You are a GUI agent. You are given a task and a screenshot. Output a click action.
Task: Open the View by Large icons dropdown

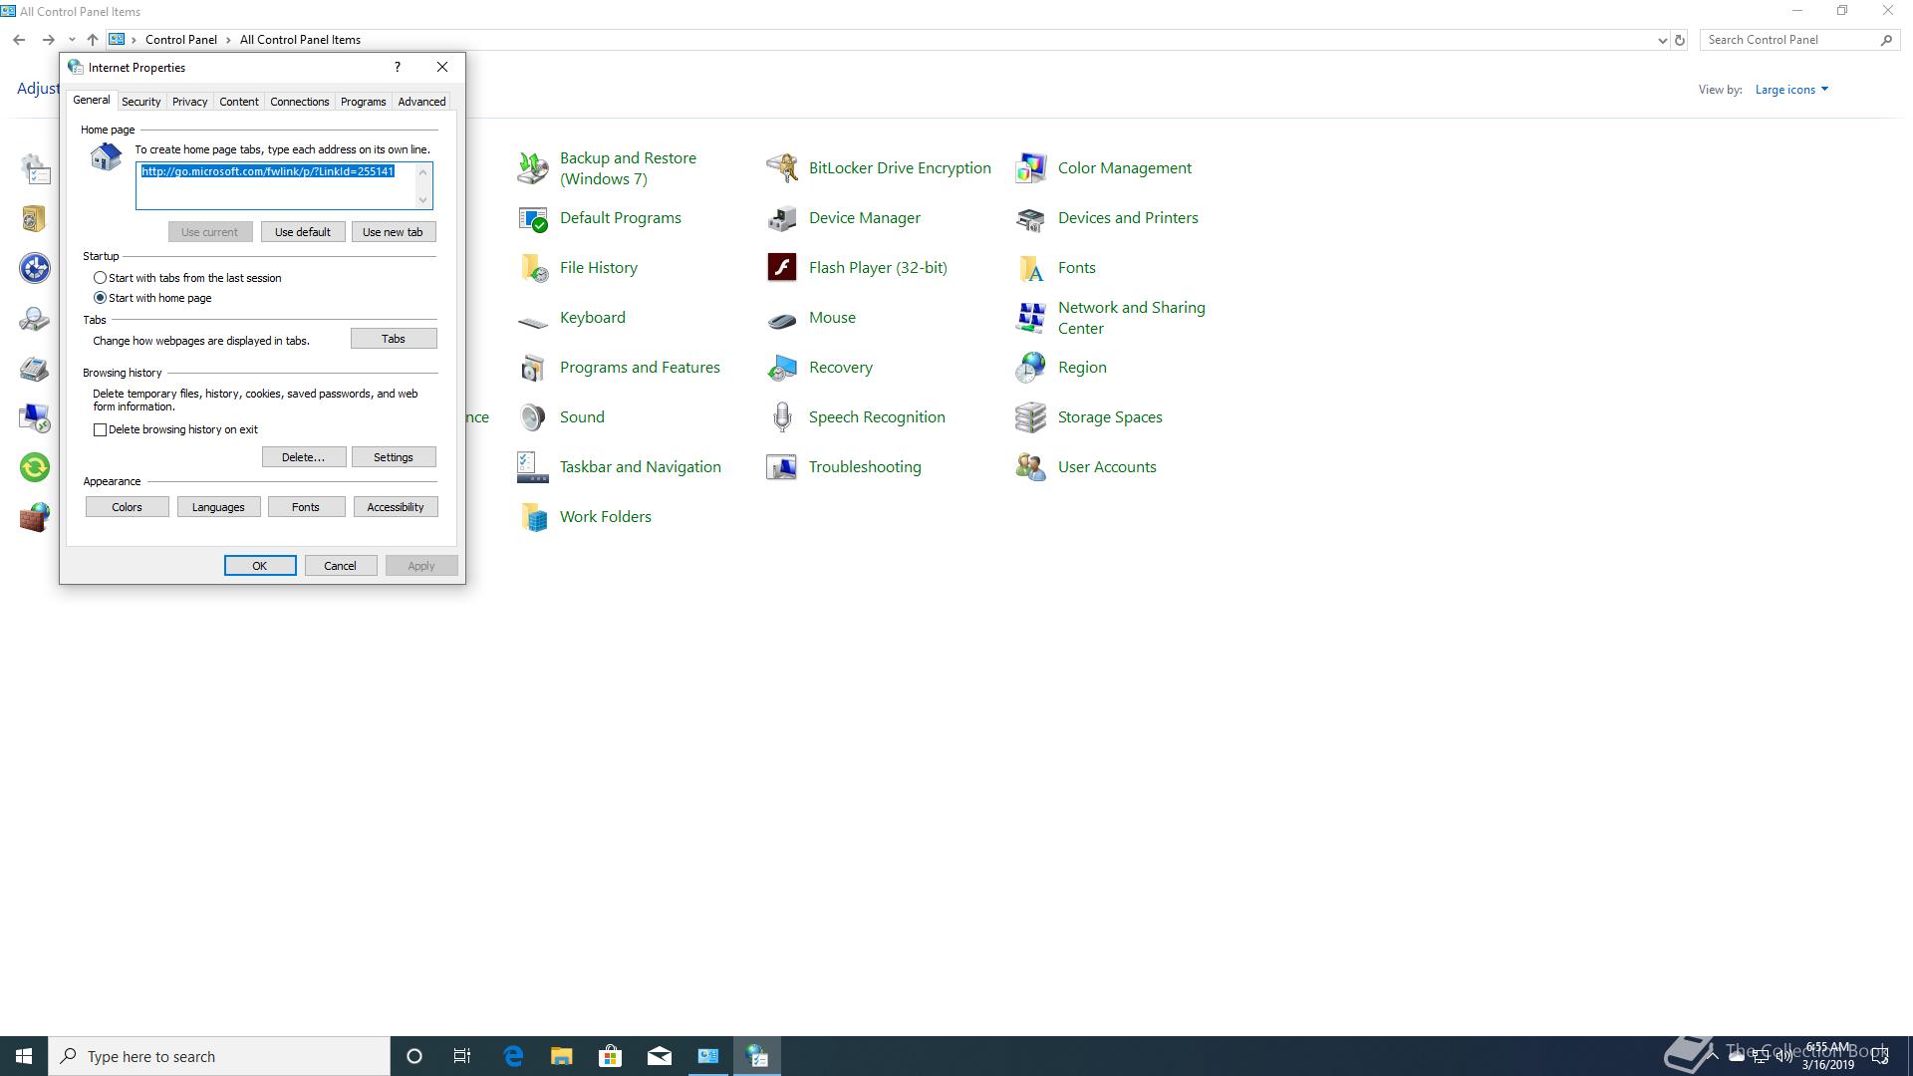1791,90
